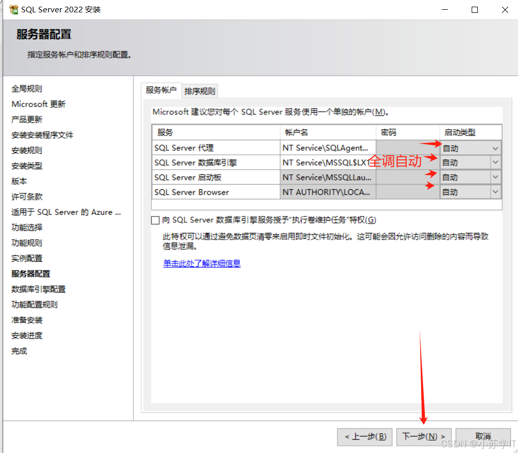Click the 下一步(N) button
Screen dimensions: 518x453
424,437
